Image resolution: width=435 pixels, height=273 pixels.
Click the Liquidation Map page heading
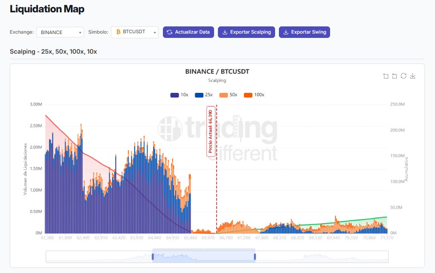click(47, 9)
